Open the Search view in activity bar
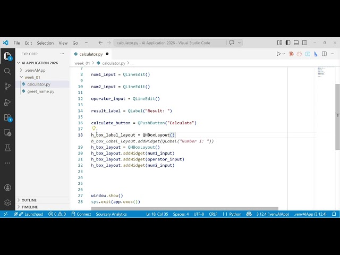The height and width of the screenshot is (255, 340). pyautogui.click(x=7, y=71)
